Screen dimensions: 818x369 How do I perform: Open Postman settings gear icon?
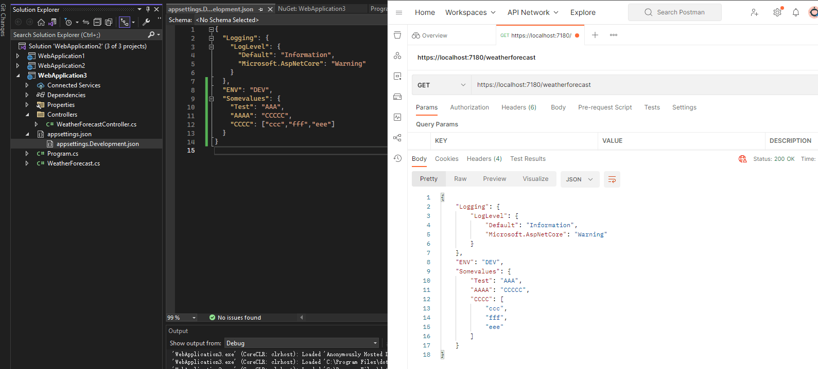click(x=777, y=12)
